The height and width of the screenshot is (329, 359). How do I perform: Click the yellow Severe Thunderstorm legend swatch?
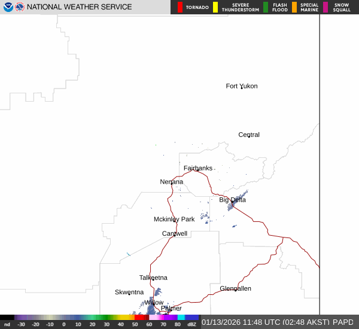215,7
